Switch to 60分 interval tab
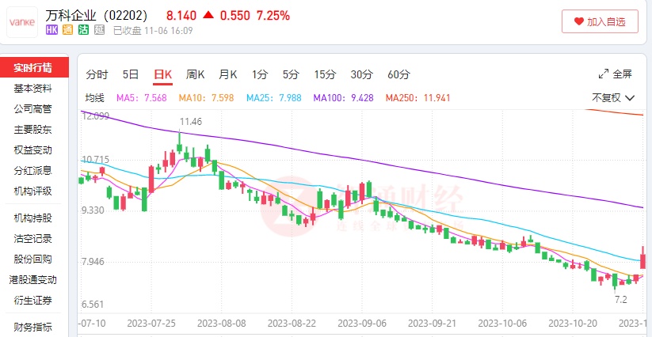The image size is (652, 337). coord(398,74)
